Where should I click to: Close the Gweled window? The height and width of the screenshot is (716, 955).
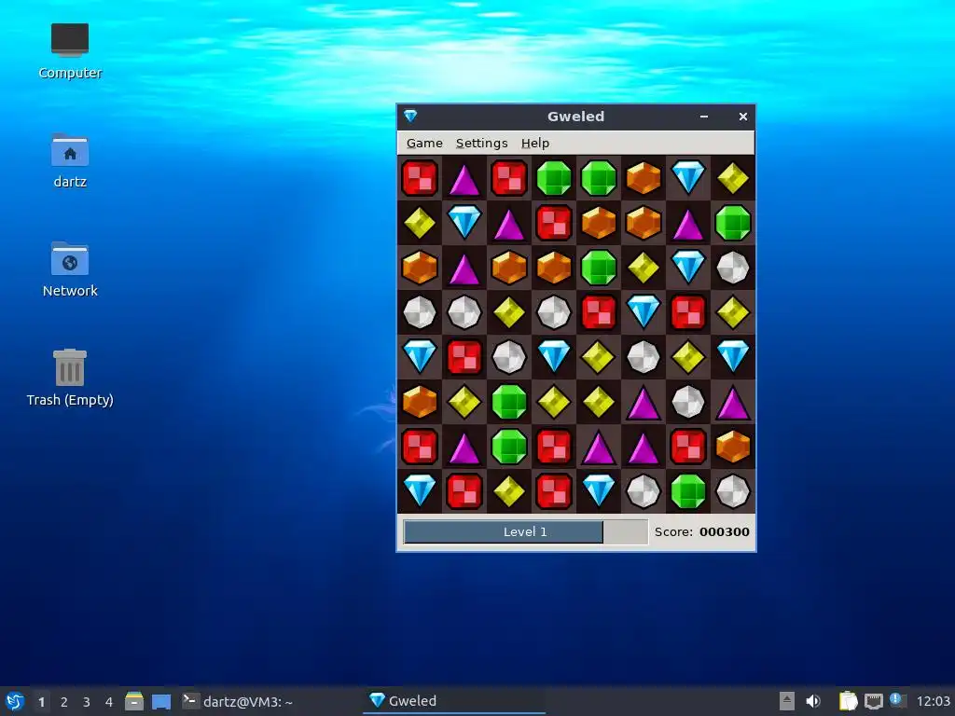[743, 117]
